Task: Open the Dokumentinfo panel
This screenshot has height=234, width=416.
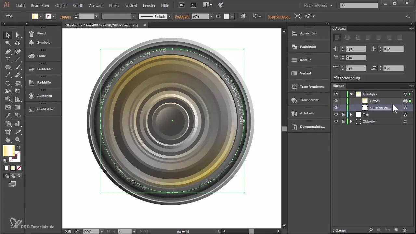Action: click(312, 127)
